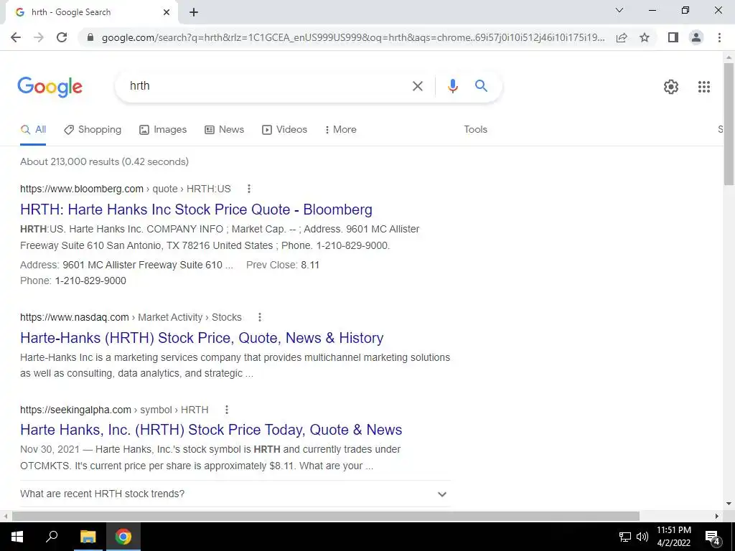This screenshot has width=735, height=551.
Task: Expand "What are recent HRTH stock trends?"
Action: [235, 494]
